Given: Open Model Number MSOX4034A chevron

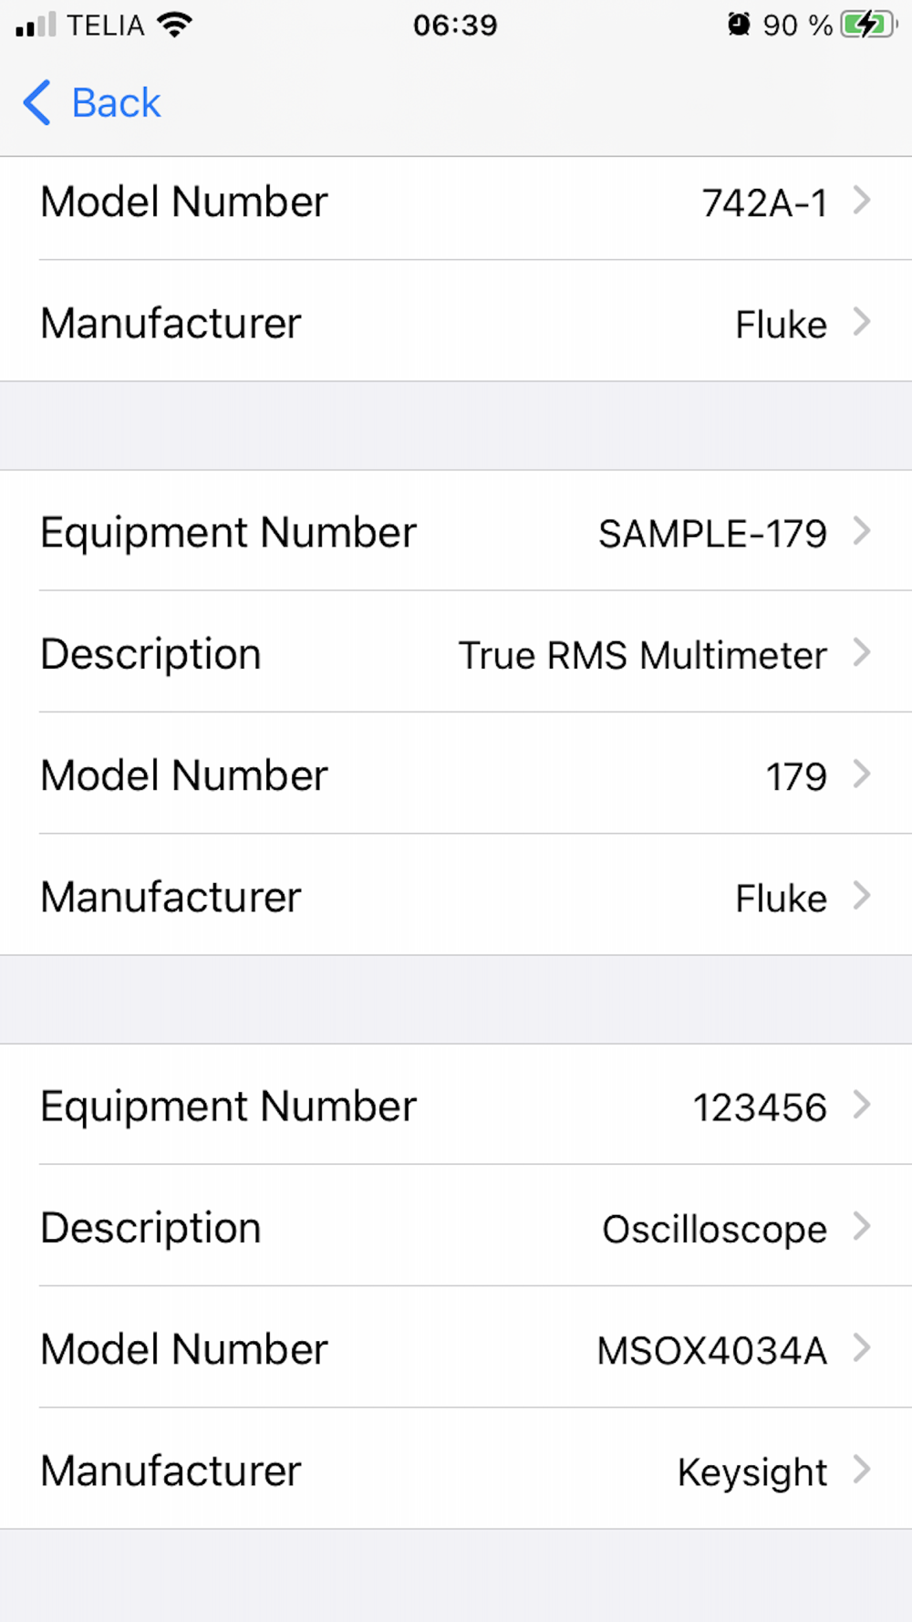Looking at the screenshot, I should click(x=861, y=1347).
